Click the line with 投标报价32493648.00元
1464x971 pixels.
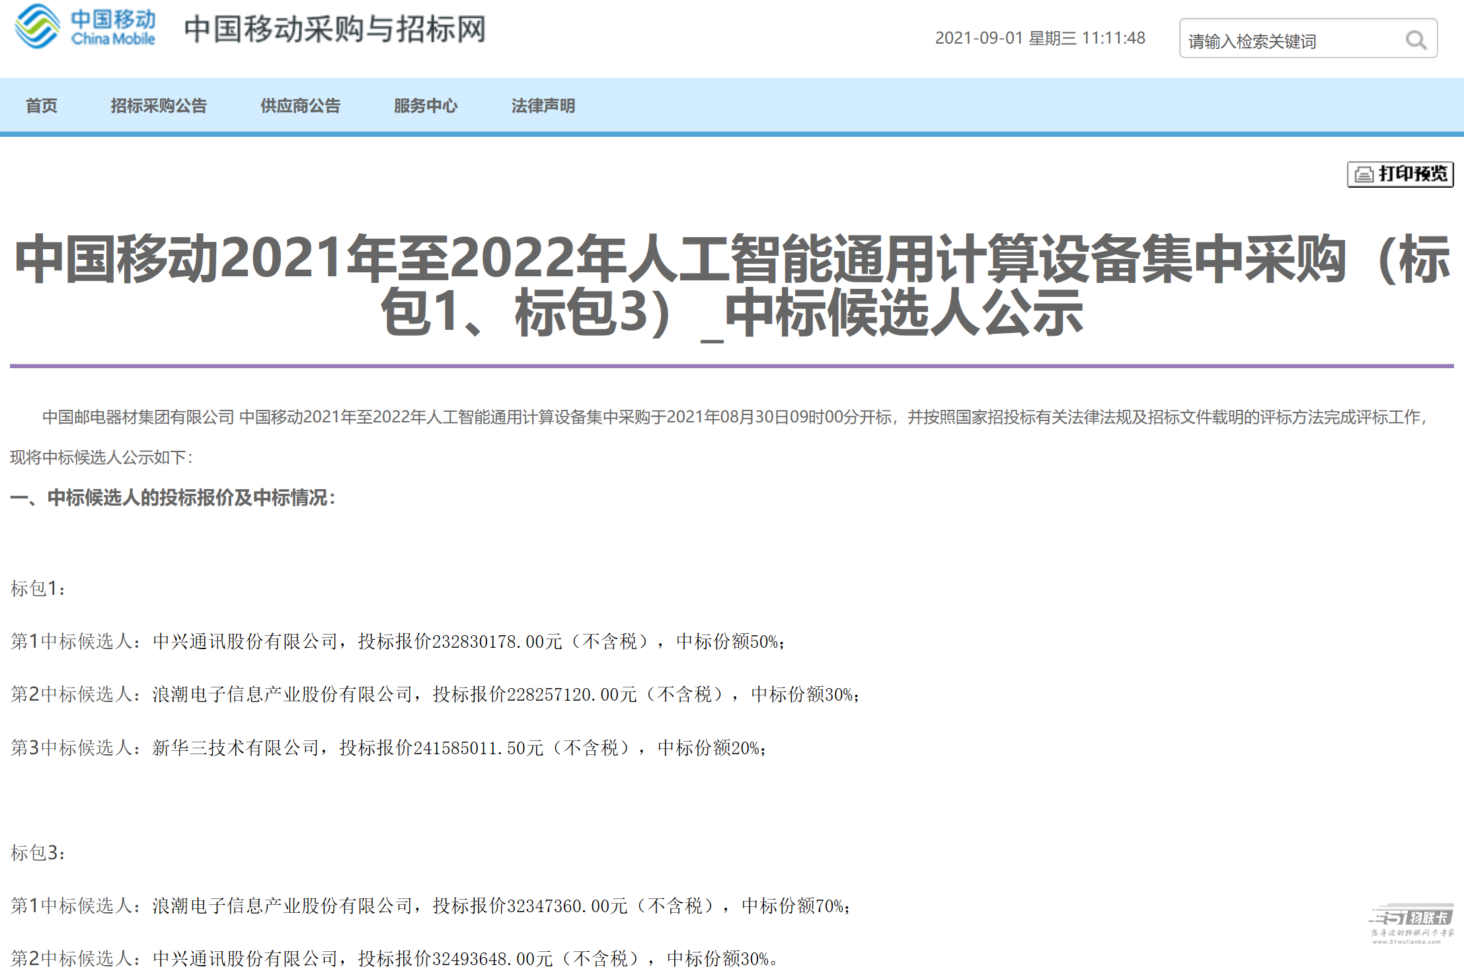click(394, 958)
